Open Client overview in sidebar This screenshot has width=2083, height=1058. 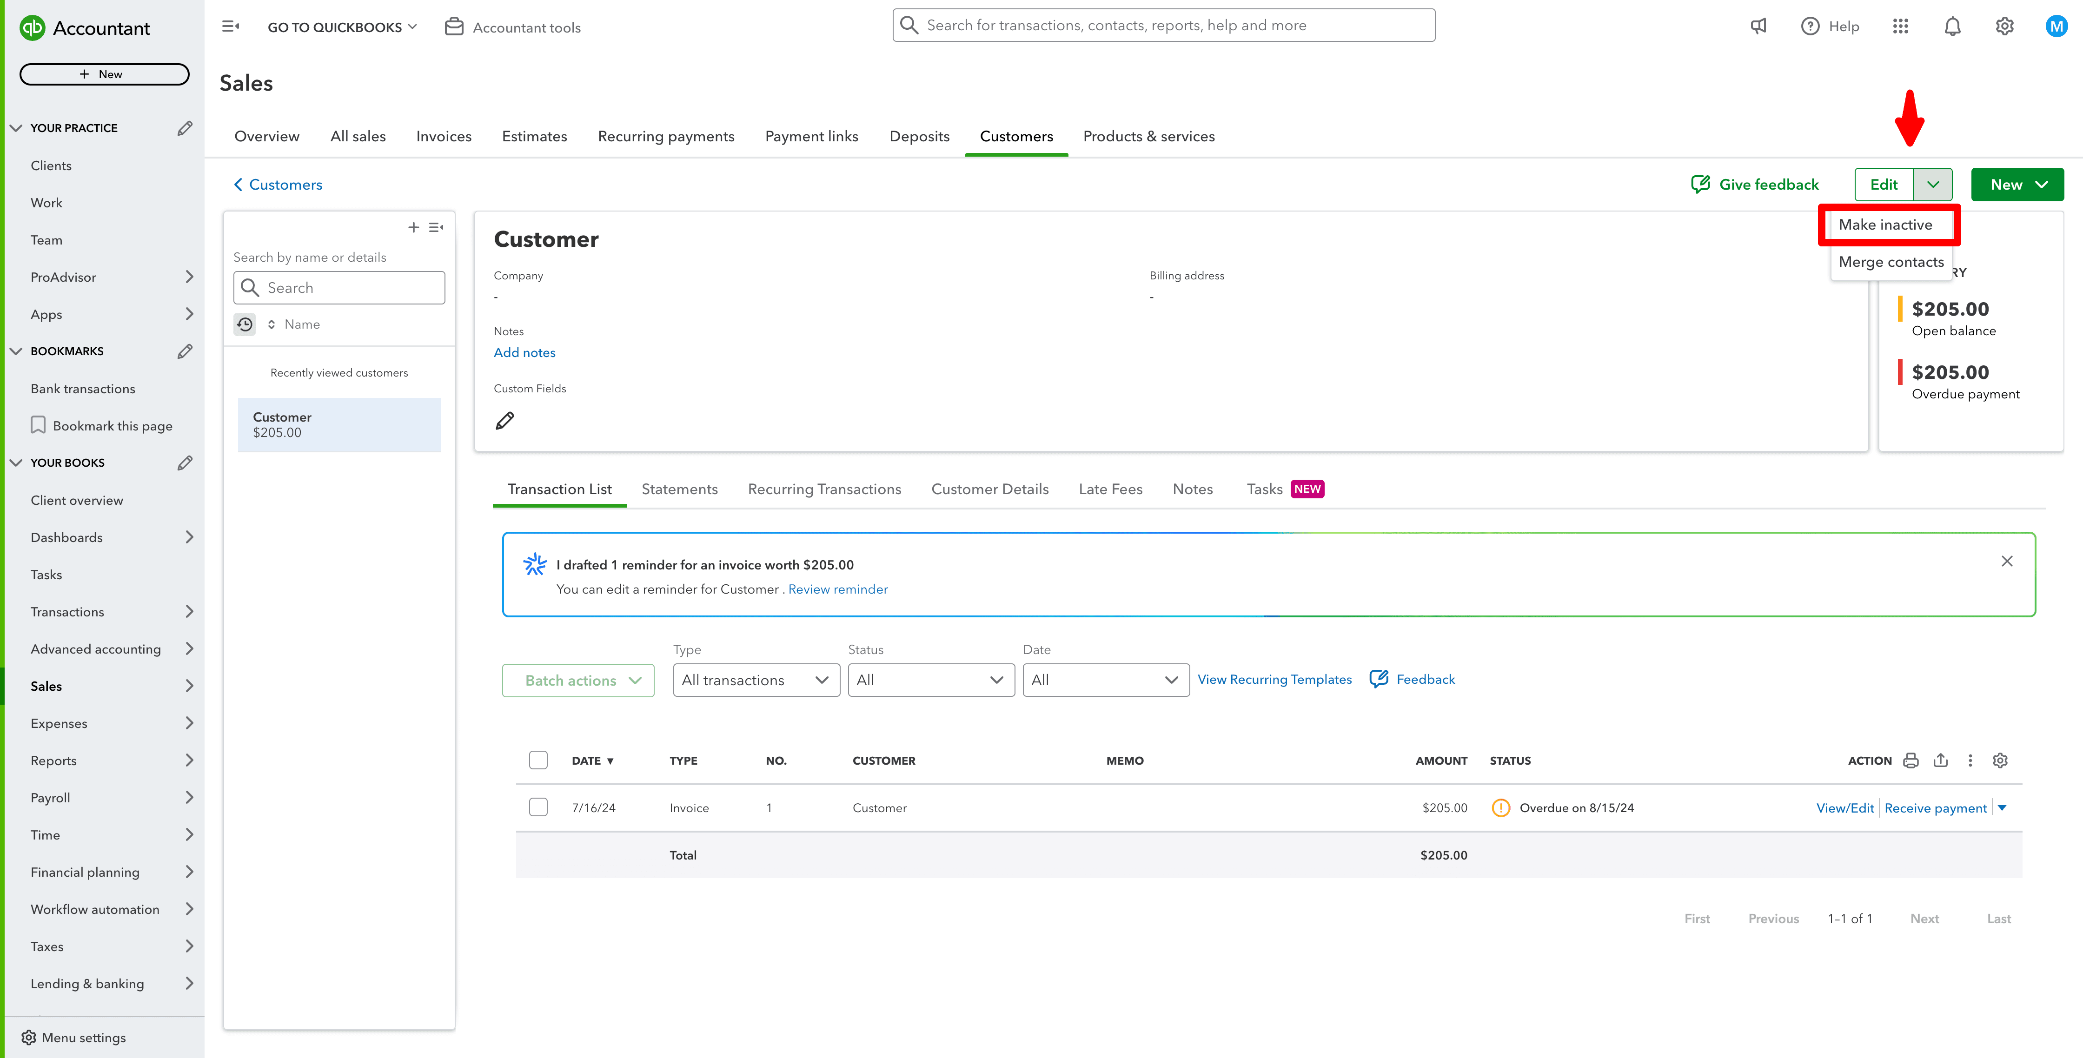point(77,500)
